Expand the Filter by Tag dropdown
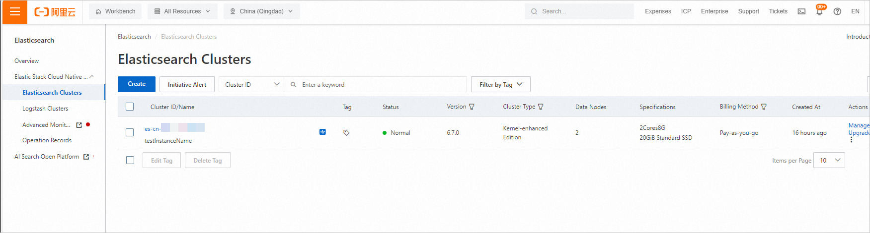This screenshot has width=870, height=233. point(500,84)
